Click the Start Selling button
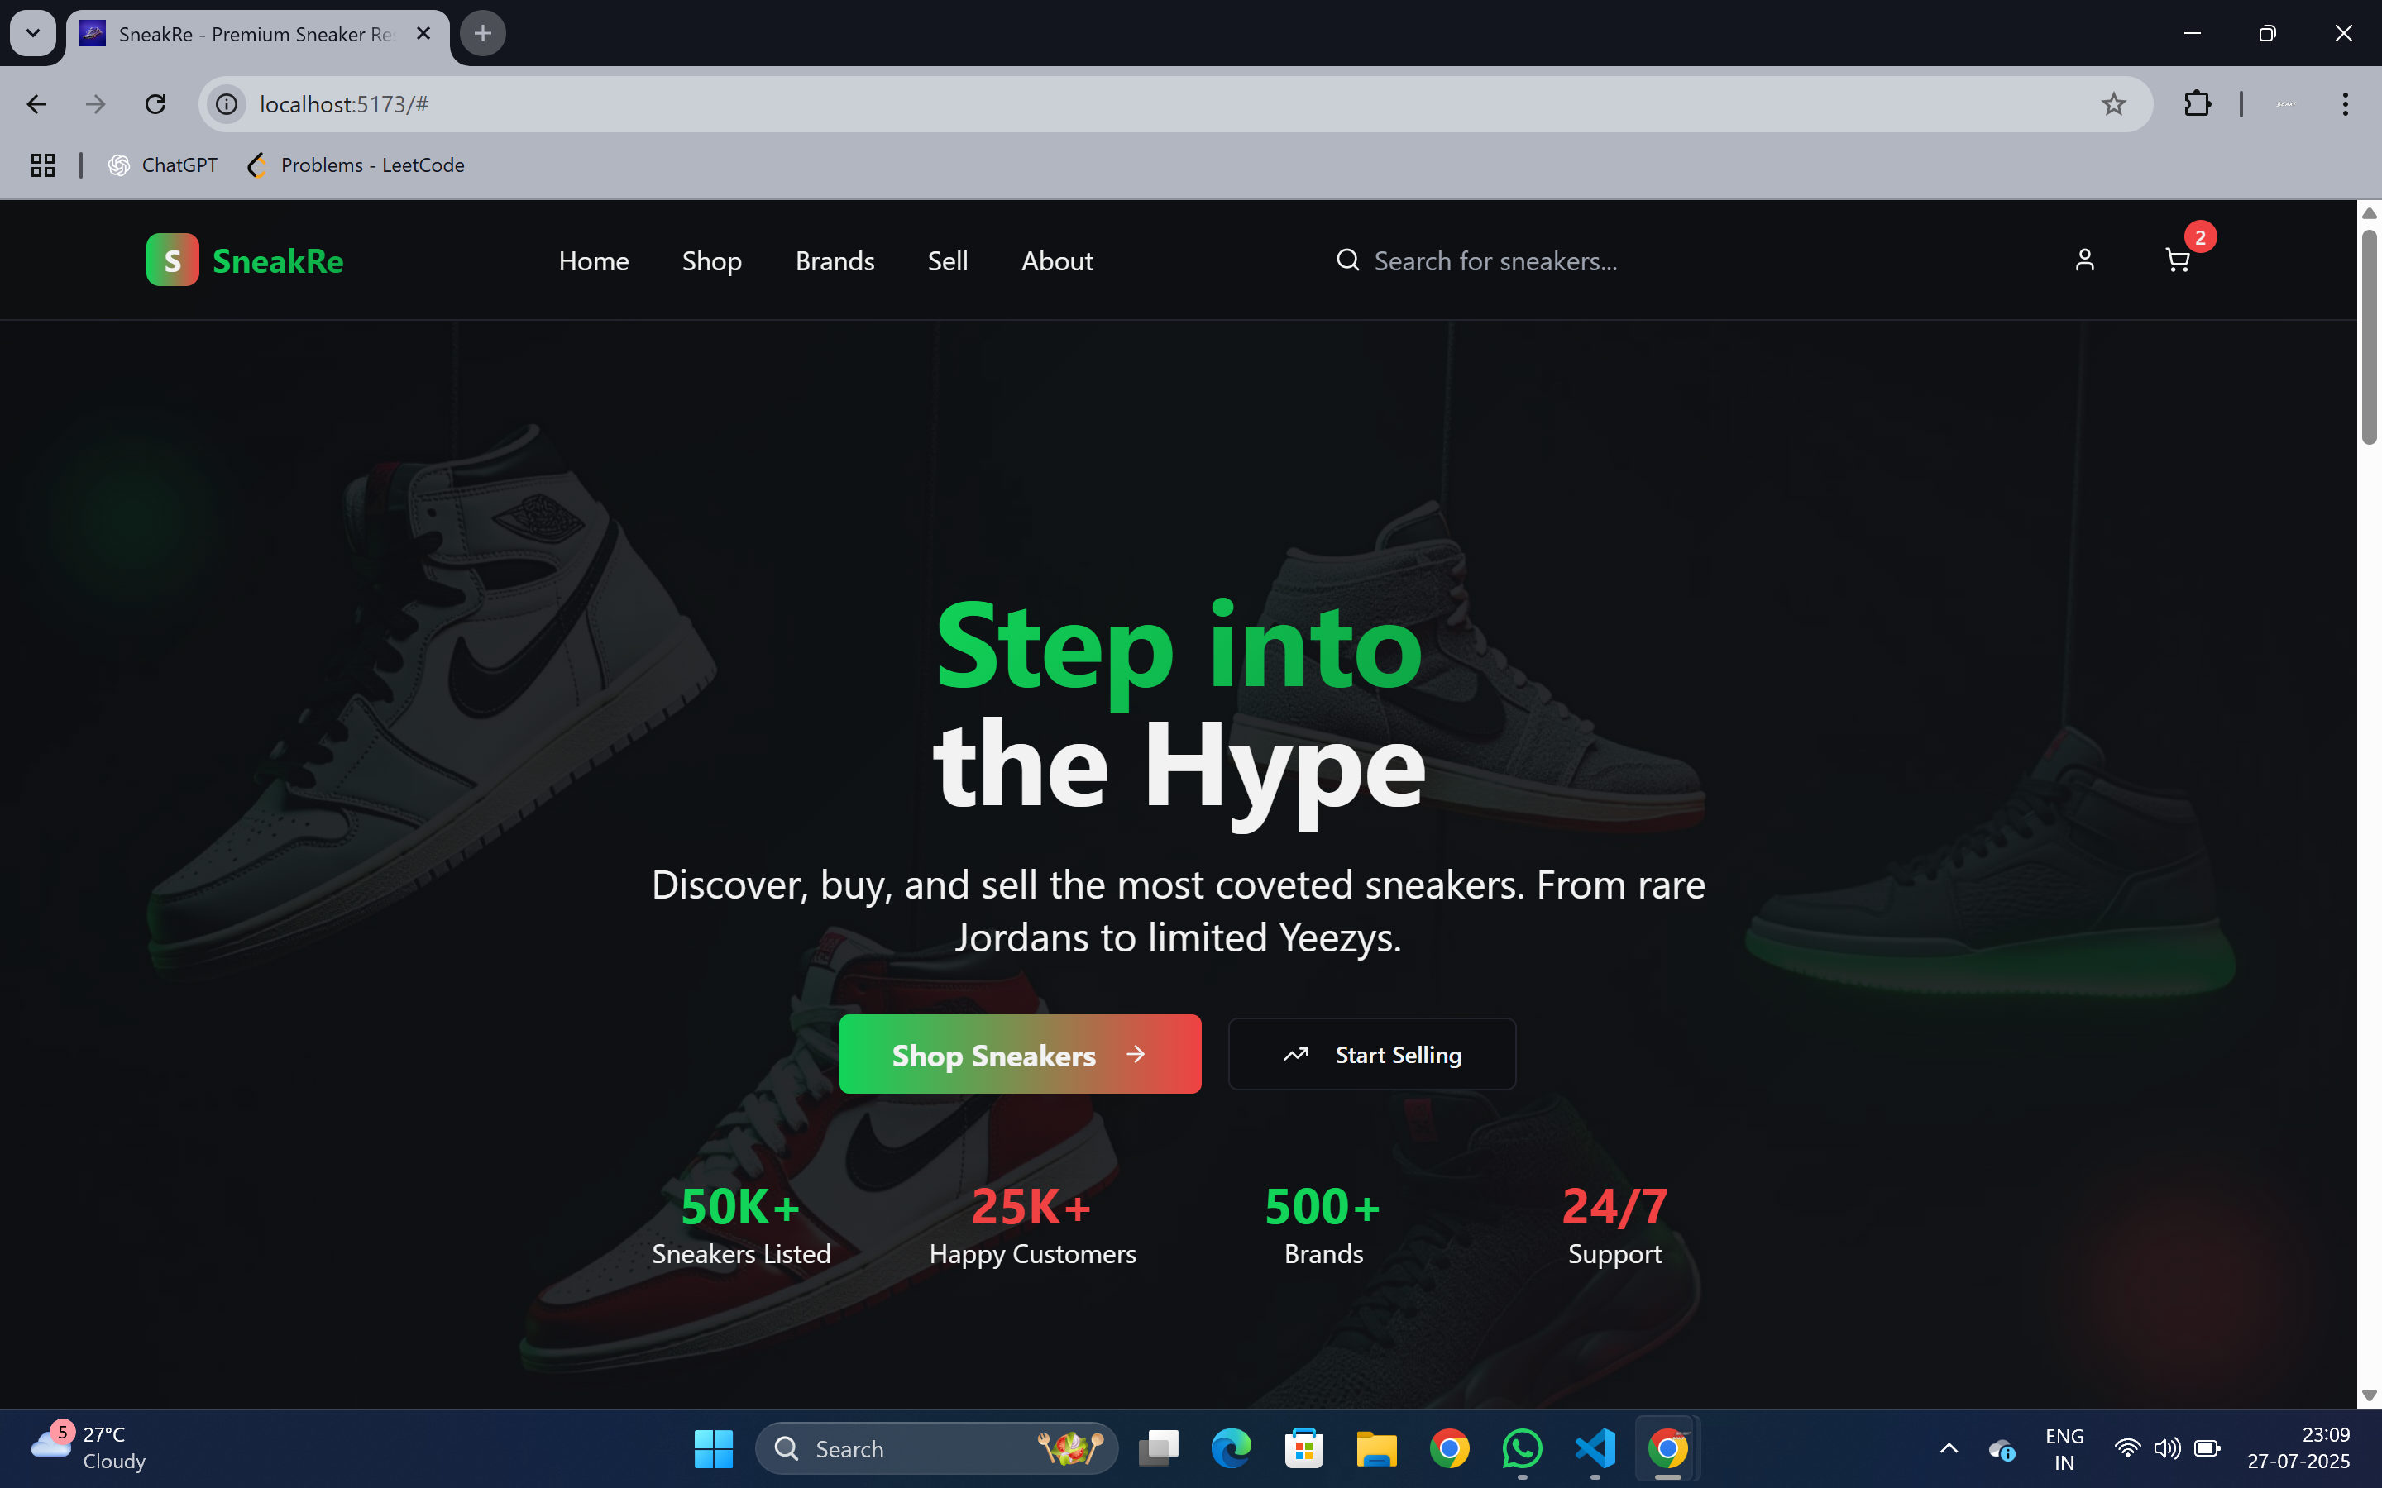The height and width of the screenshot is (1488, 2382). [1372, 1053]
